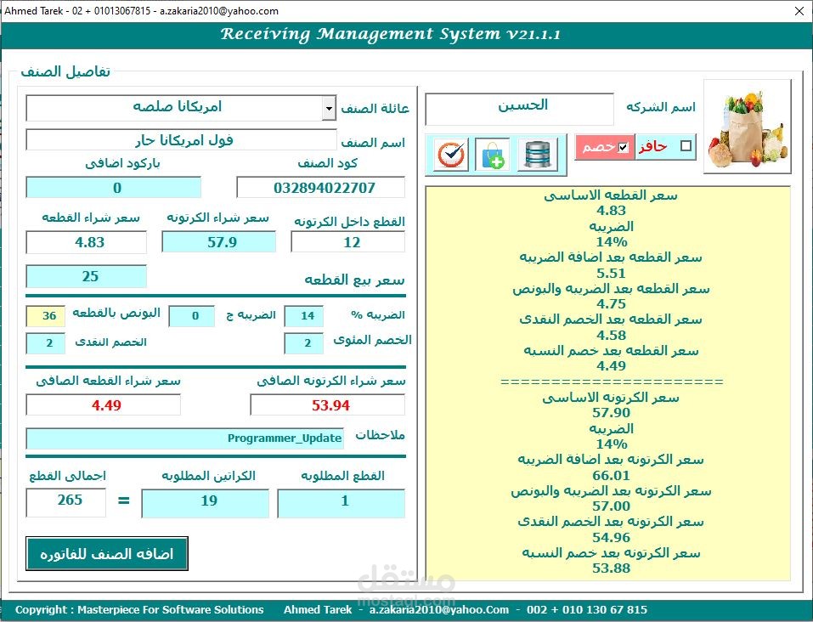
Task: Click the الكراتين المطلوبه field 19
Action: coord(206,503)
